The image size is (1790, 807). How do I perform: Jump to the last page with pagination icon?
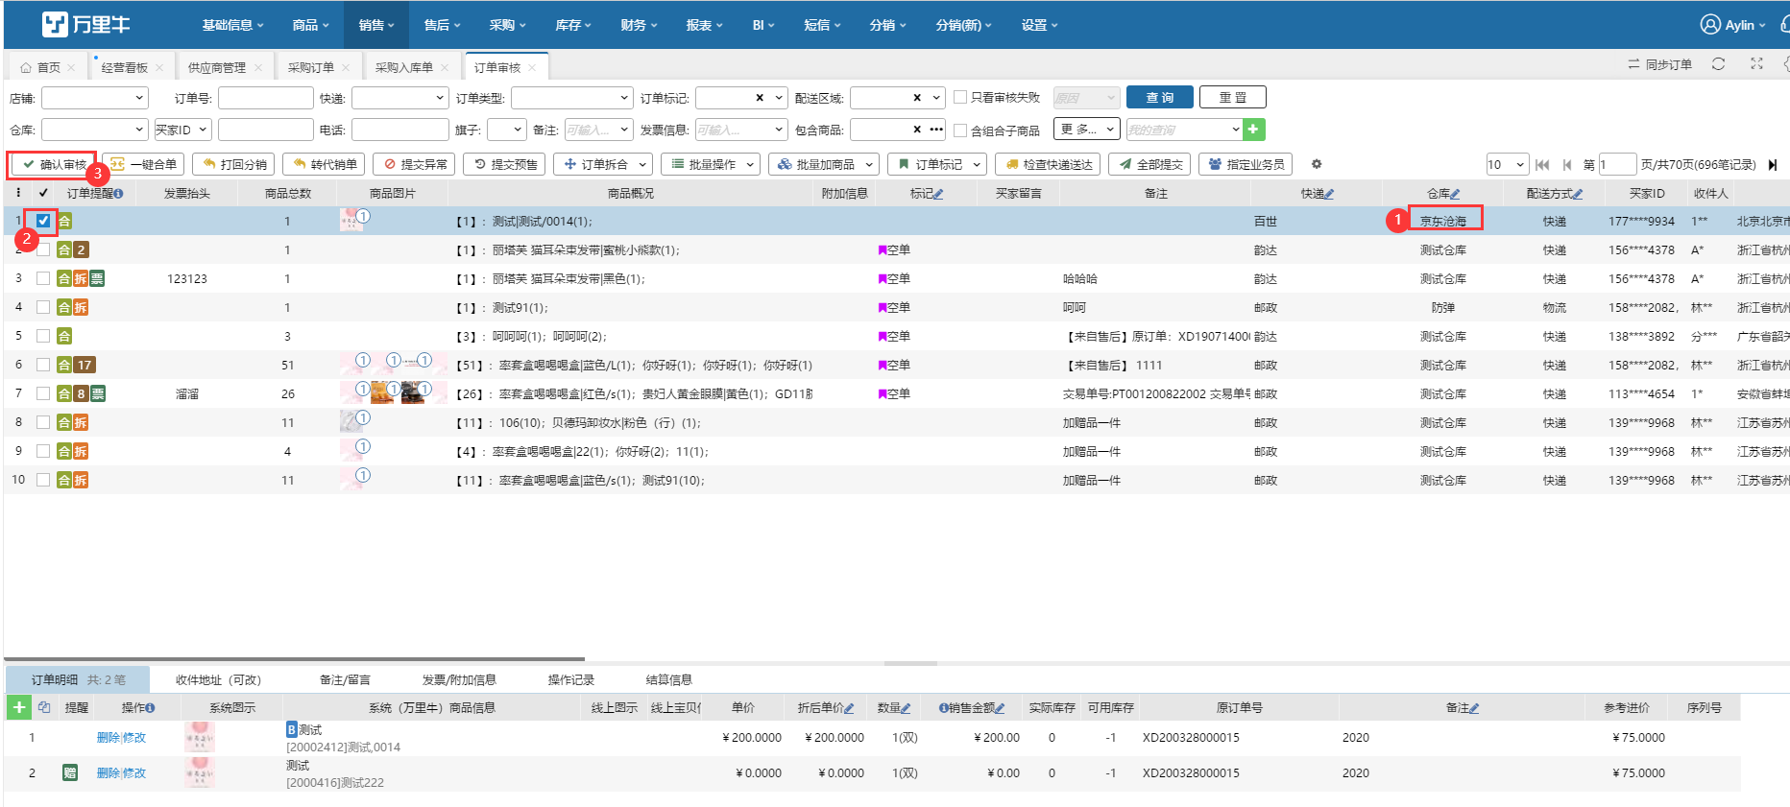(x=1773, y=164)
